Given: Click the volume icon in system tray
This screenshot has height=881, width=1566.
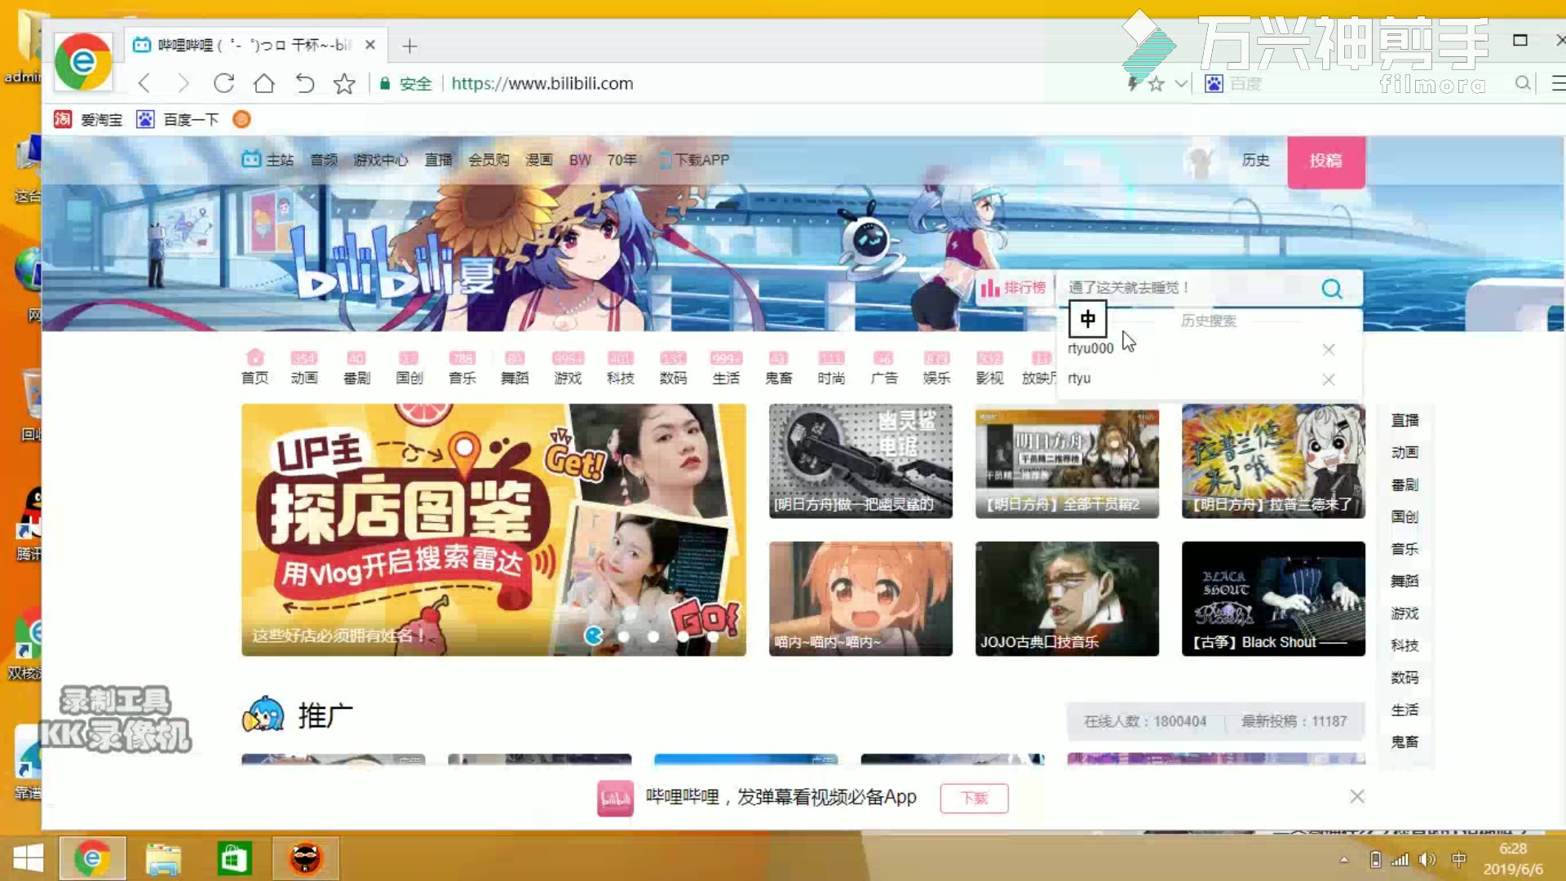Looking at the screenshot, I should tap(1427, 859).
